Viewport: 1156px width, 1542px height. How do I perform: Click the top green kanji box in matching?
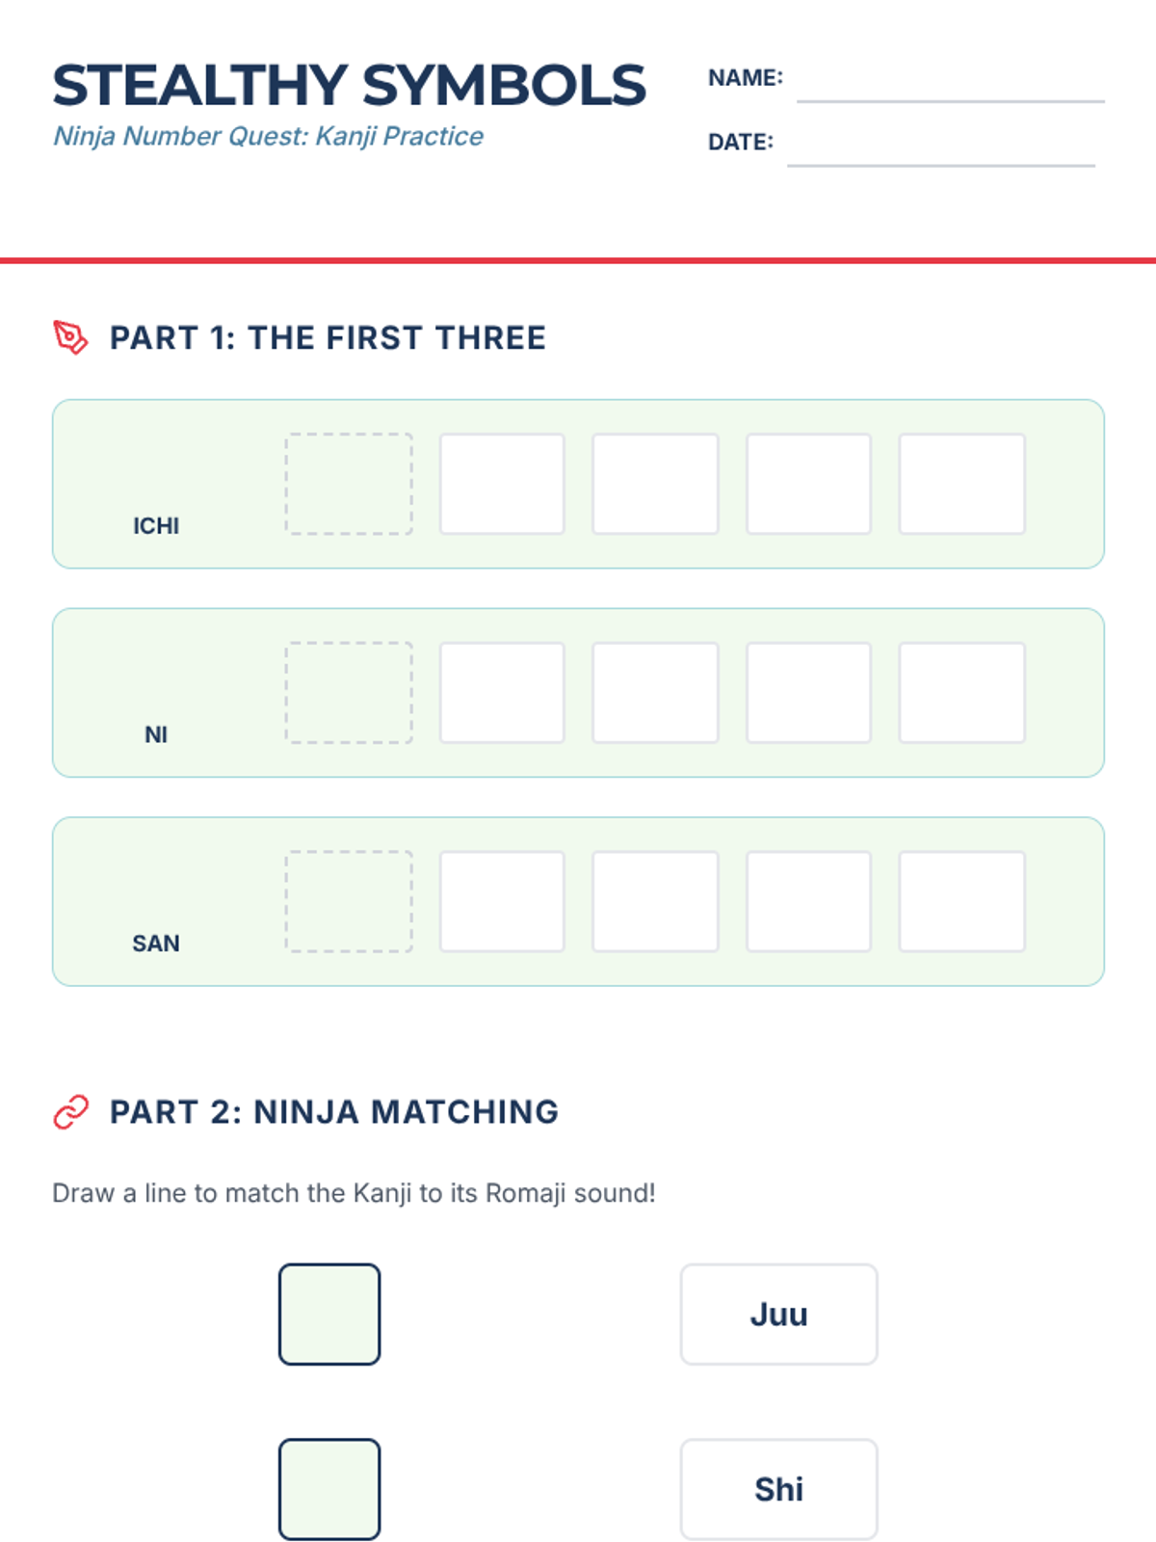pyautogui.click(x=329, y=1315)
